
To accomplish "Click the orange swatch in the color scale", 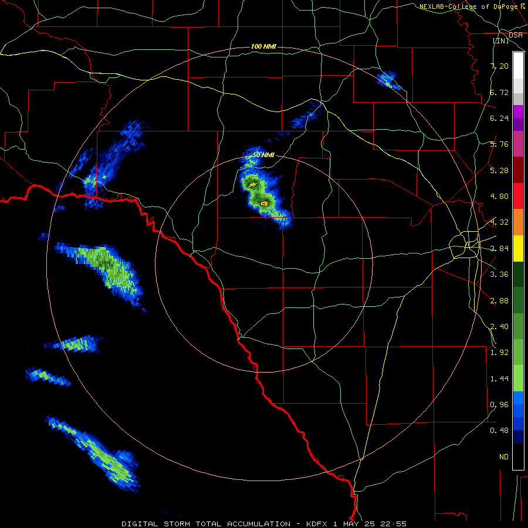I will [x=518, y=222].
